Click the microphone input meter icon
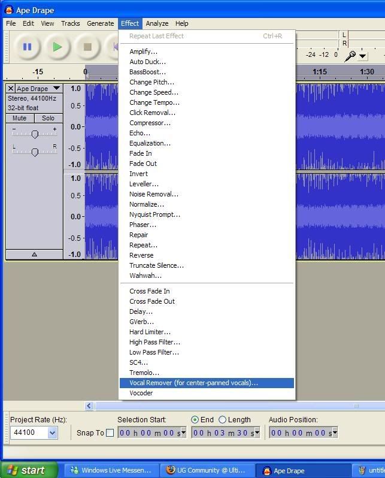This screenshot has height=478, width=385. 350,56
